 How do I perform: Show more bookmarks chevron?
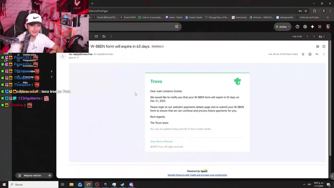(328, 17)
